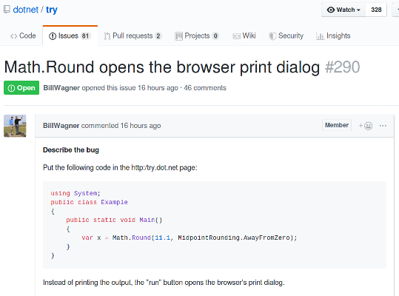Click the Security shield icon
Viewport: 399px width, 296px height.
272,36
